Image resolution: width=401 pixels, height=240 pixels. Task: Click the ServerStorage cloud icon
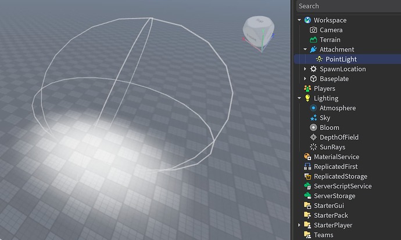(x=307, y=195)
